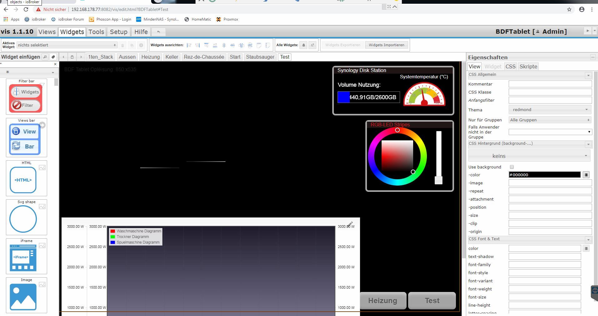Click the Test navigation button on canvas
The width and height of the screenshot is (598, 316).
(x=432, y=301)
